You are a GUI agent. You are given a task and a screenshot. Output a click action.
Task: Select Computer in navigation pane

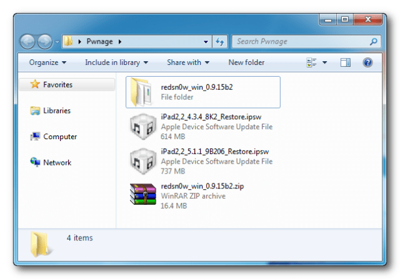click(x=60, y=137)
